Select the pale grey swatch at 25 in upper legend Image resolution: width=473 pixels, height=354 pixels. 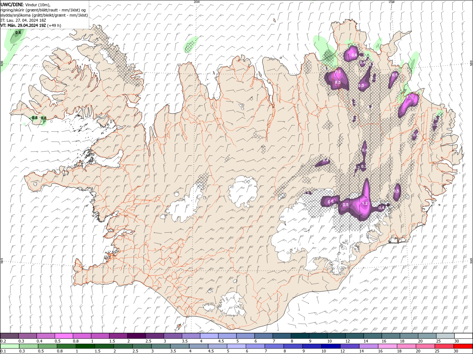445,336
